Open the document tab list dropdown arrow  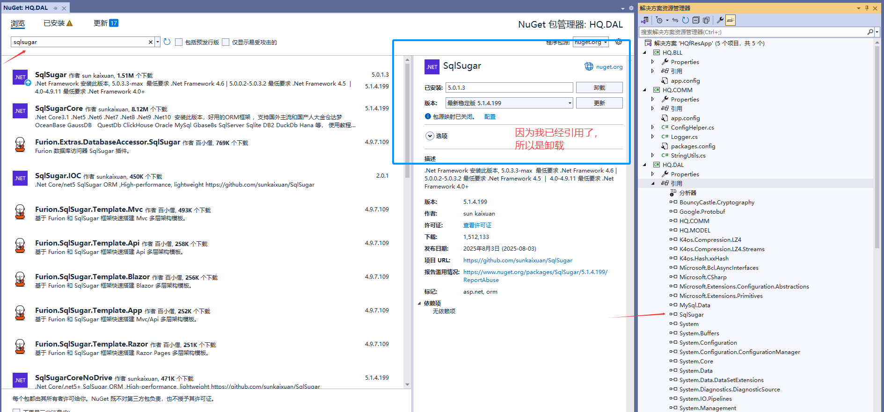click(622, 8)
